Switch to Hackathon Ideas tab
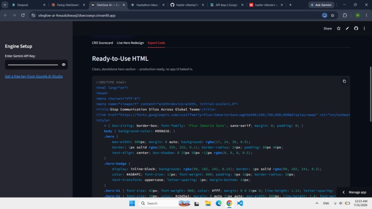This screenshot has height=209, width=372. coord(147,5)
